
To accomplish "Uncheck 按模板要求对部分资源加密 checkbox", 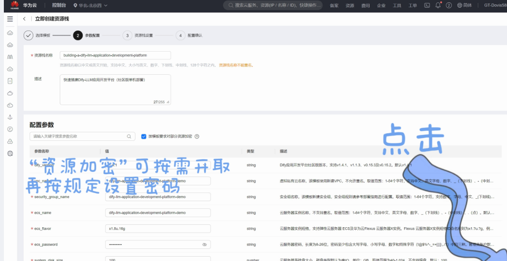I will pyautogui.click(x=144, y=137).
